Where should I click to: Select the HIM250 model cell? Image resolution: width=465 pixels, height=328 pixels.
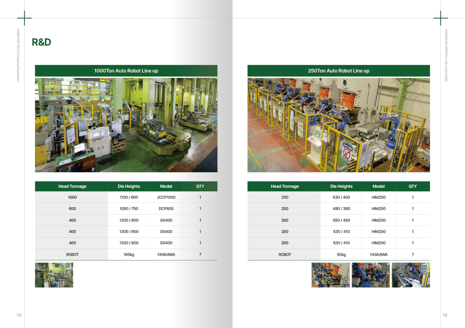point(378,198)
